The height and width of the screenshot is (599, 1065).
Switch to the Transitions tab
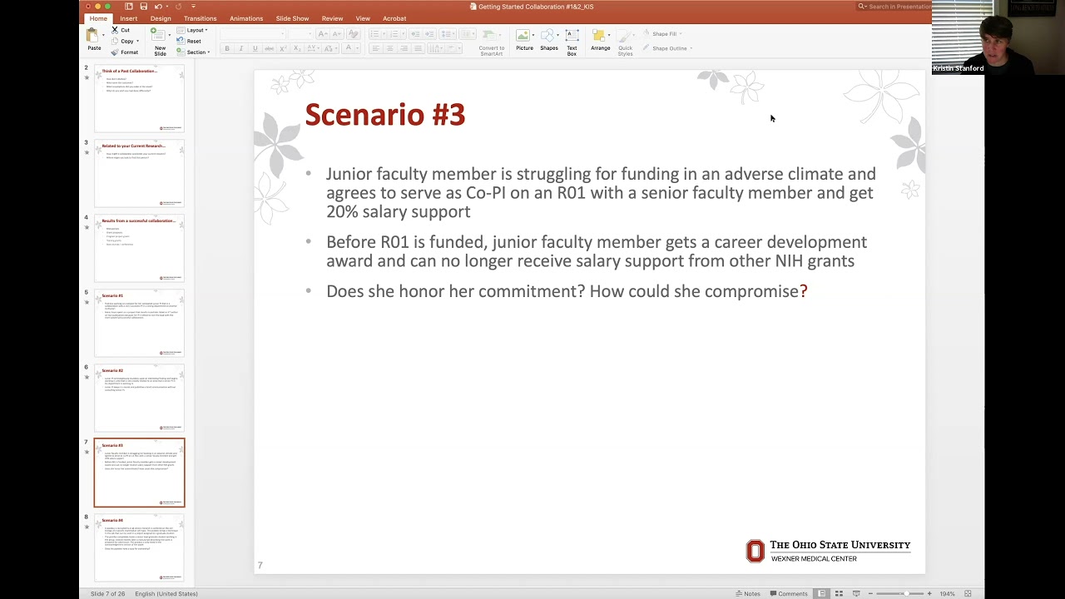pyautogui.click(x=200, y=18)
